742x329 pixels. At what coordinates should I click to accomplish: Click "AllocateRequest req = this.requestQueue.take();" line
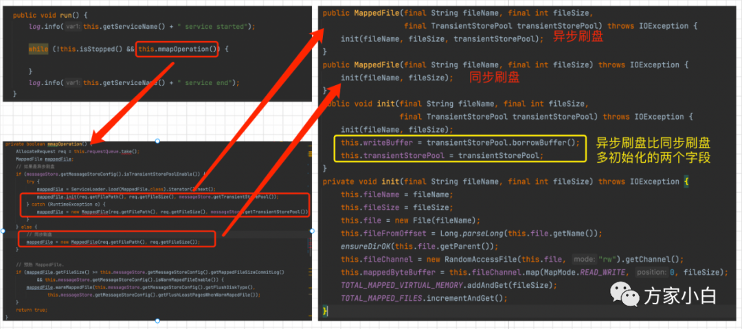pos(78,152)
